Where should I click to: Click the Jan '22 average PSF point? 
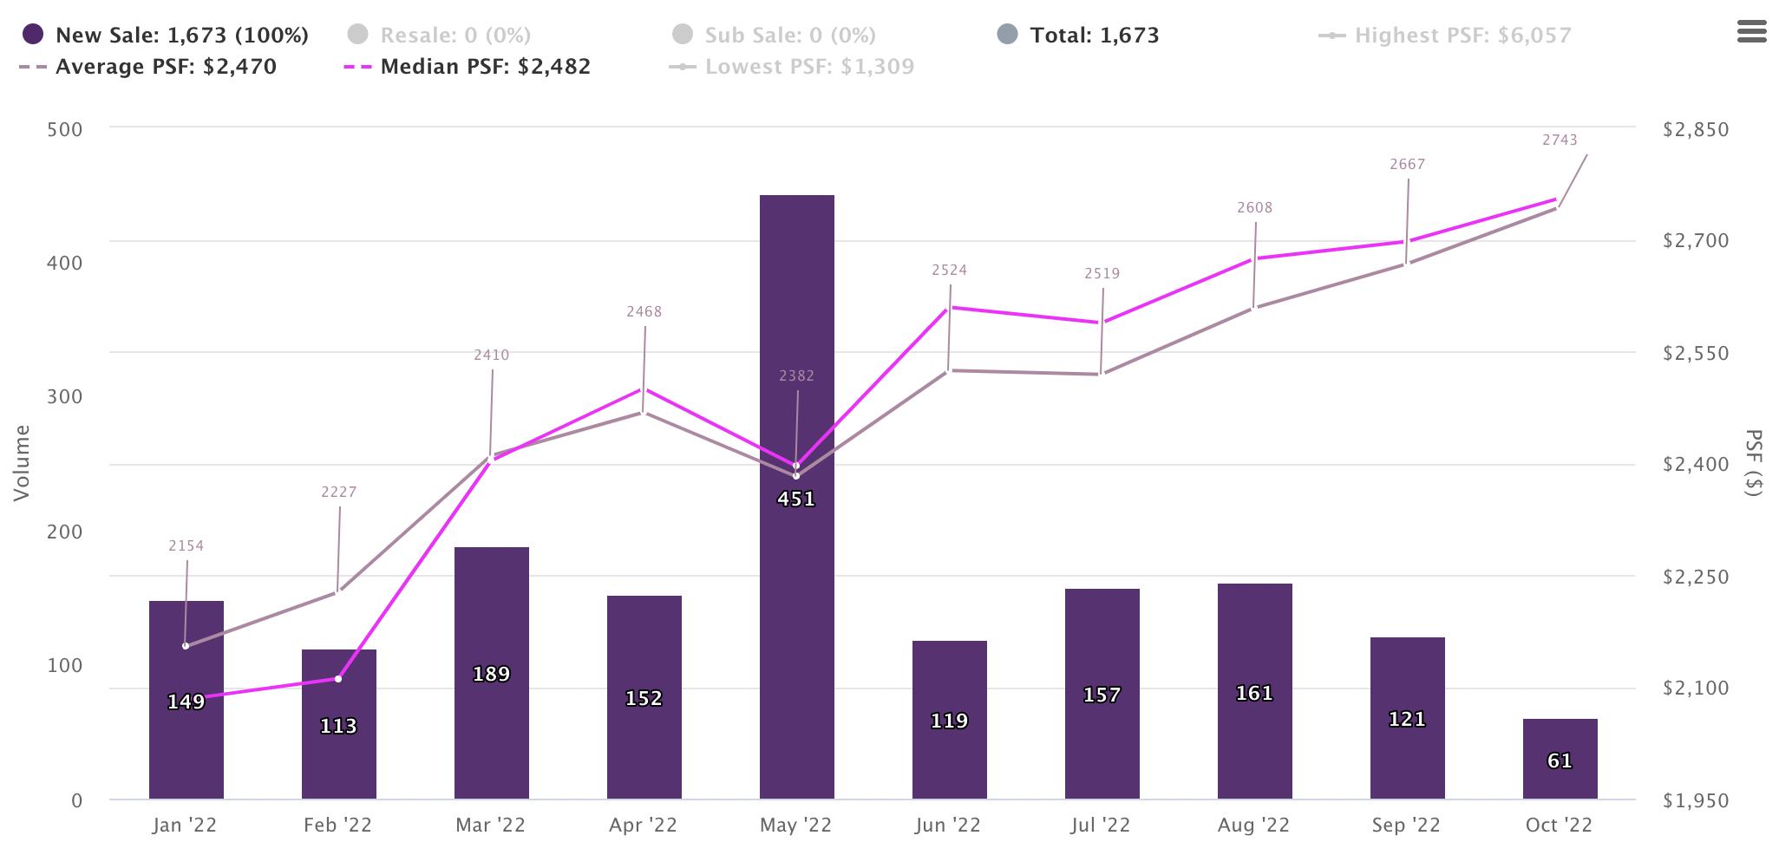coord(186,646)
